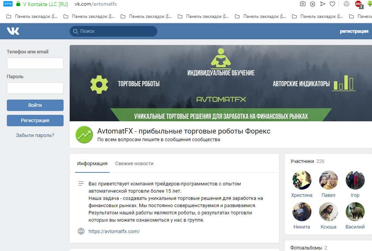The image size is (372, 251).
Task: Open the Фотоальбомы section header
Action: (x=309, y=248)
